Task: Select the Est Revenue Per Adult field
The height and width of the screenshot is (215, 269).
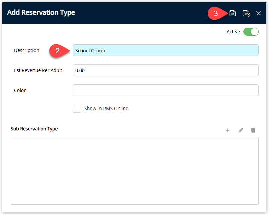Action: pyautogui.click(x=165, y=70)
